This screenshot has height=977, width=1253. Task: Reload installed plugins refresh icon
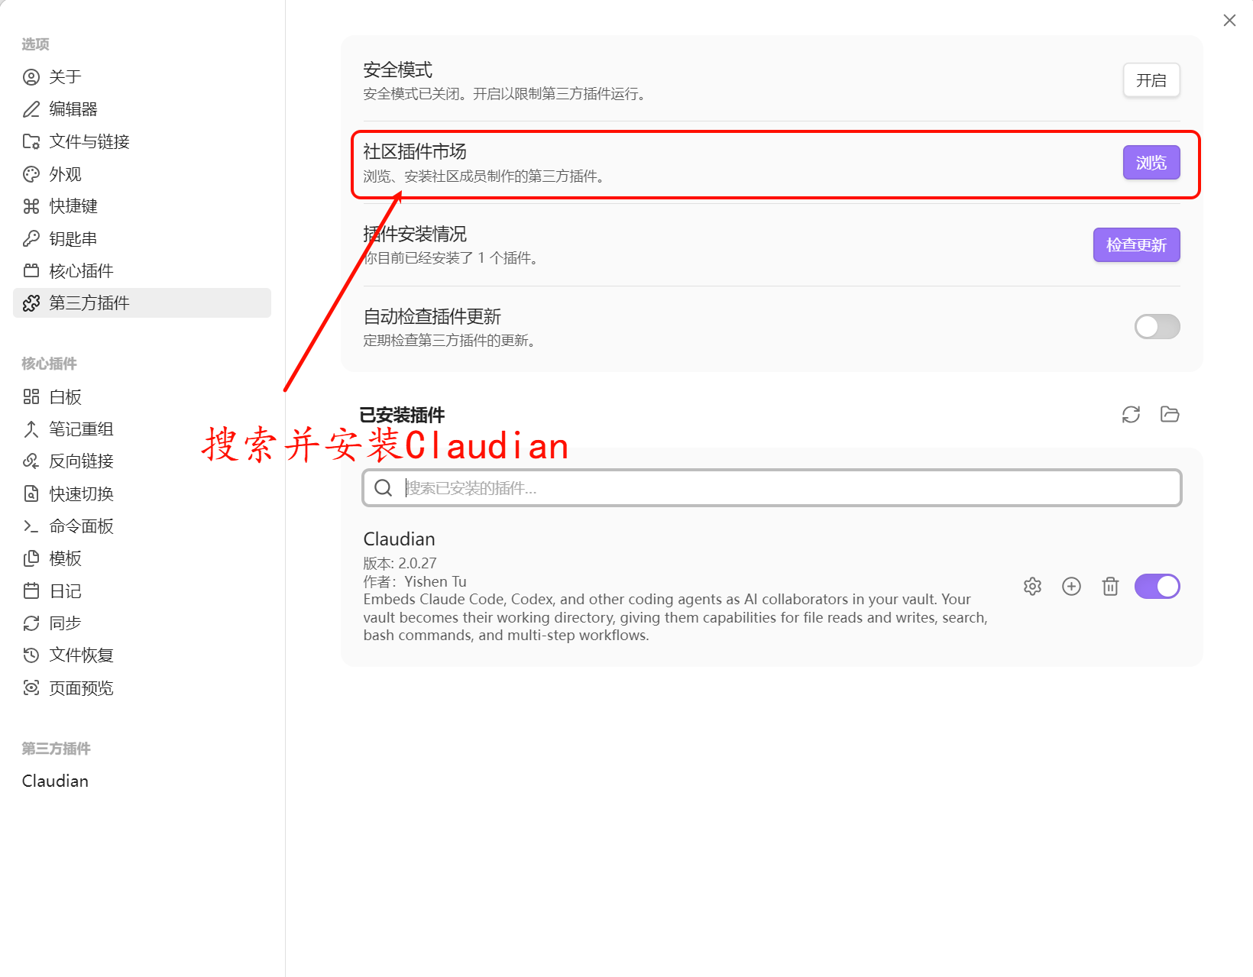coord(1131,414)
